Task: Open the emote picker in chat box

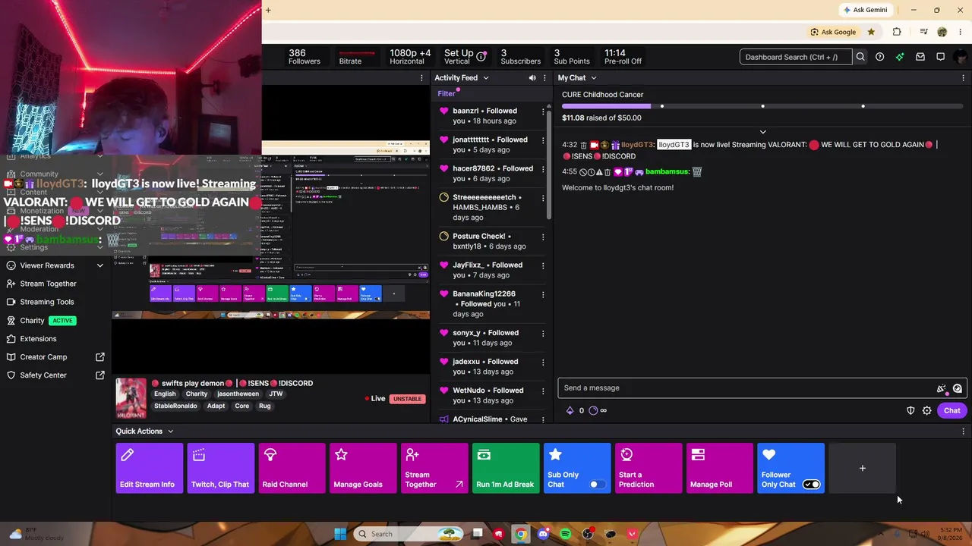Action: pyautogui.click(x=958, y=388)
